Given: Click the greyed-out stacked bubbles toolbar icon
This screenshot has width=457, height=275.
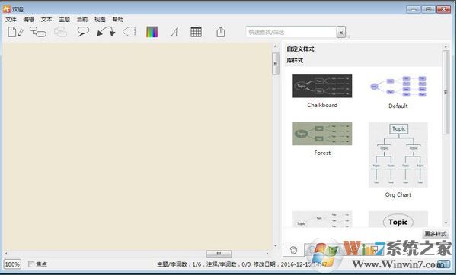Looking at the screenshot, I should click(x=60, y=32).
